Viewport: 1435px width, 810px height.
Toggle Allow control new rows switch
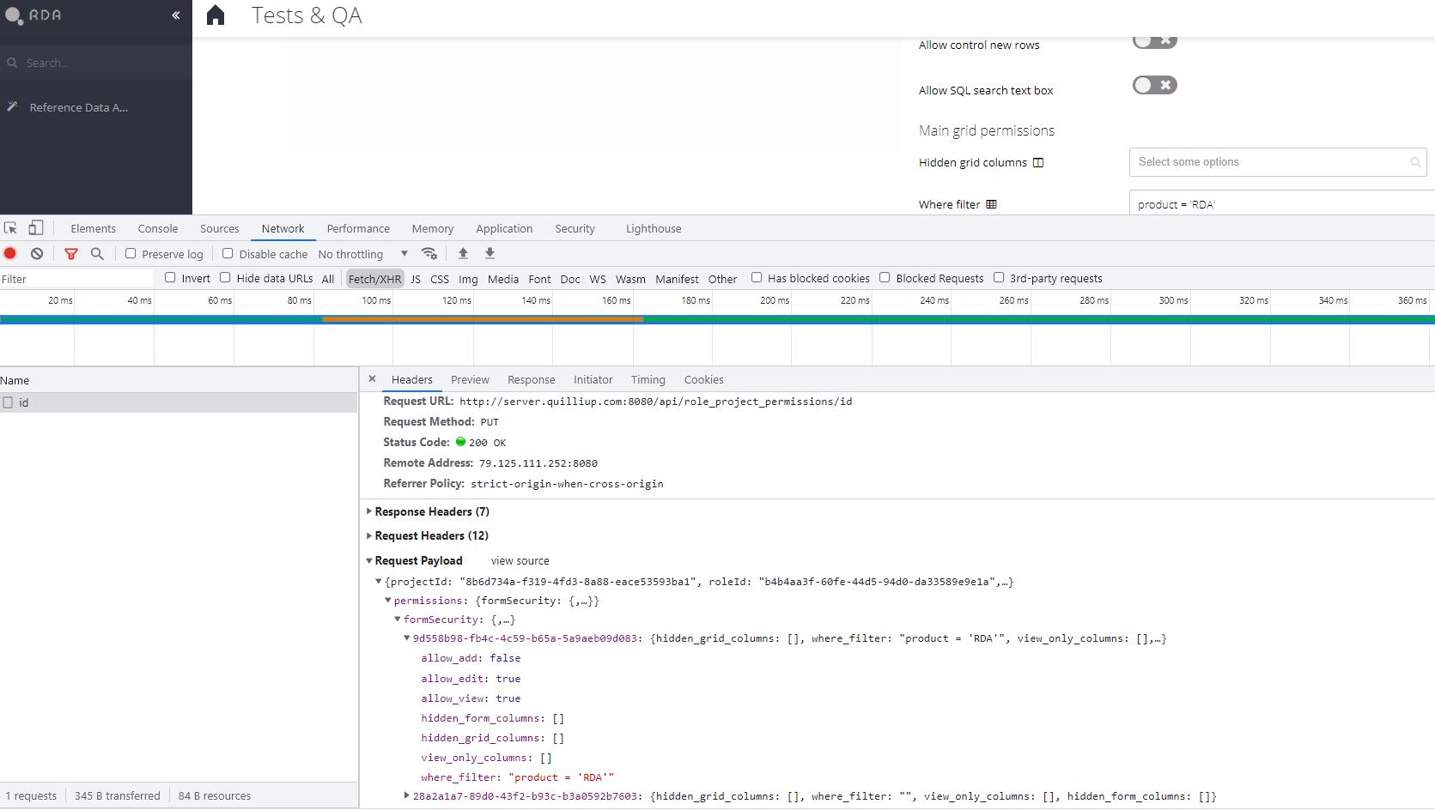tap(1154, 40)
